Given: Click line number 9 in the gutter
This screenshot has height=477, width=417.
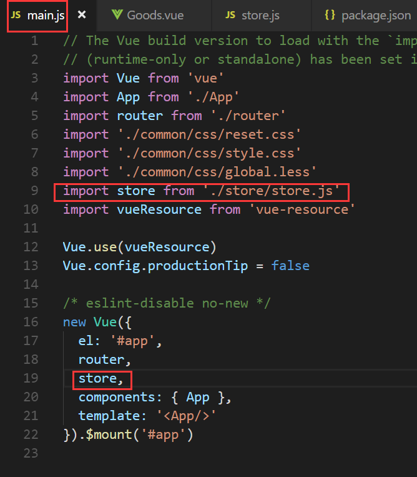Looking at the screenshot, I should pos(34,191).
